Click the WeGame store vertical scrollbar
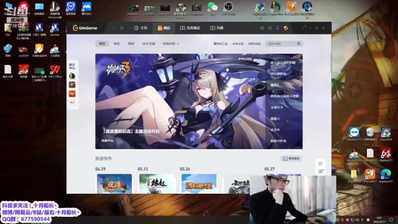 (x=330, y=64)
